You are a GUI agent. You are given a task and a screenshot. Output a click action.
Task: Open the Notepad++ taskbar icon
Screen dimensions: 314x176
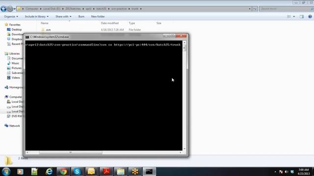click(x=34, y=172)
